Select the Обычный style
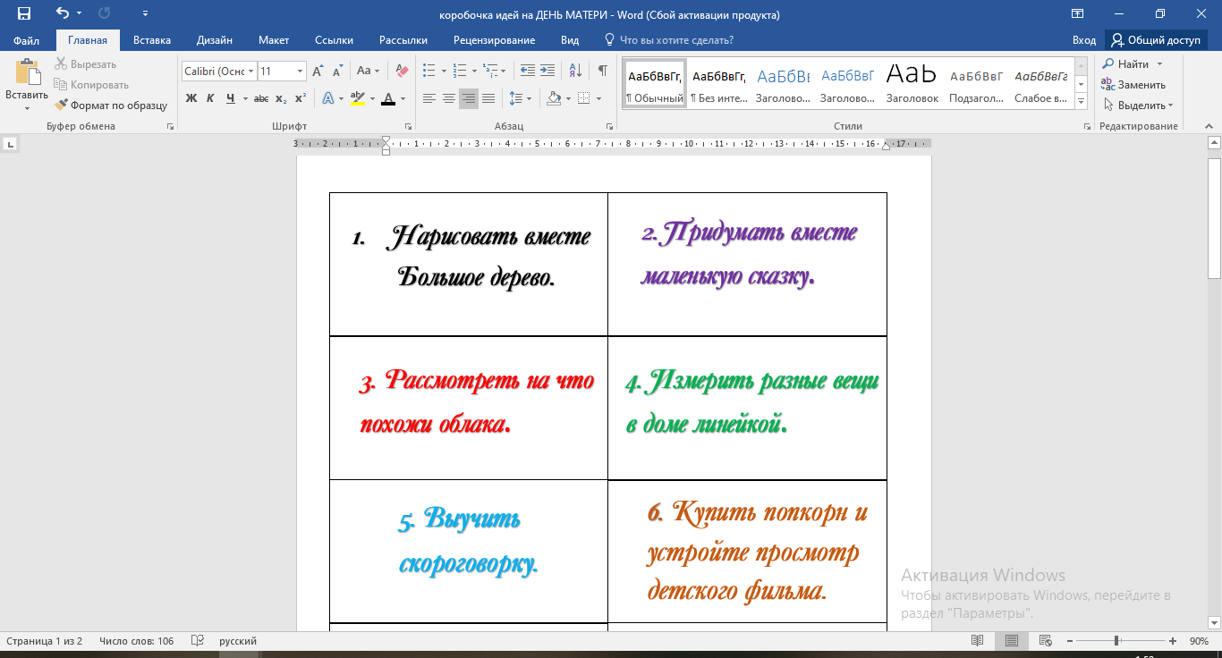The height and width of the screenshot is (658, 1222). 654,85
